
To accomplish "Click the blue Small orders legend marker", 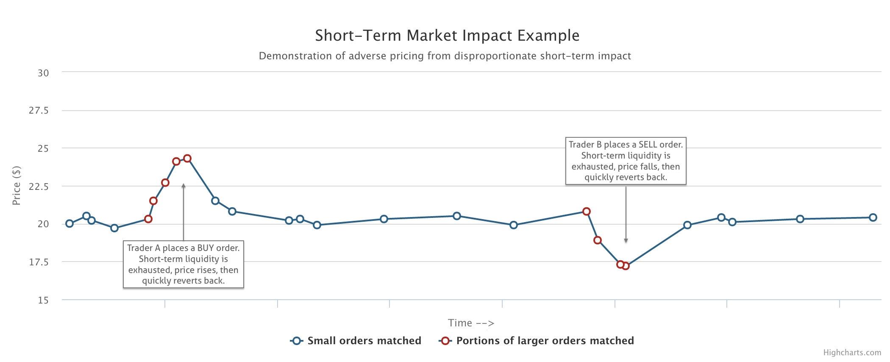I will click(297, 341).
